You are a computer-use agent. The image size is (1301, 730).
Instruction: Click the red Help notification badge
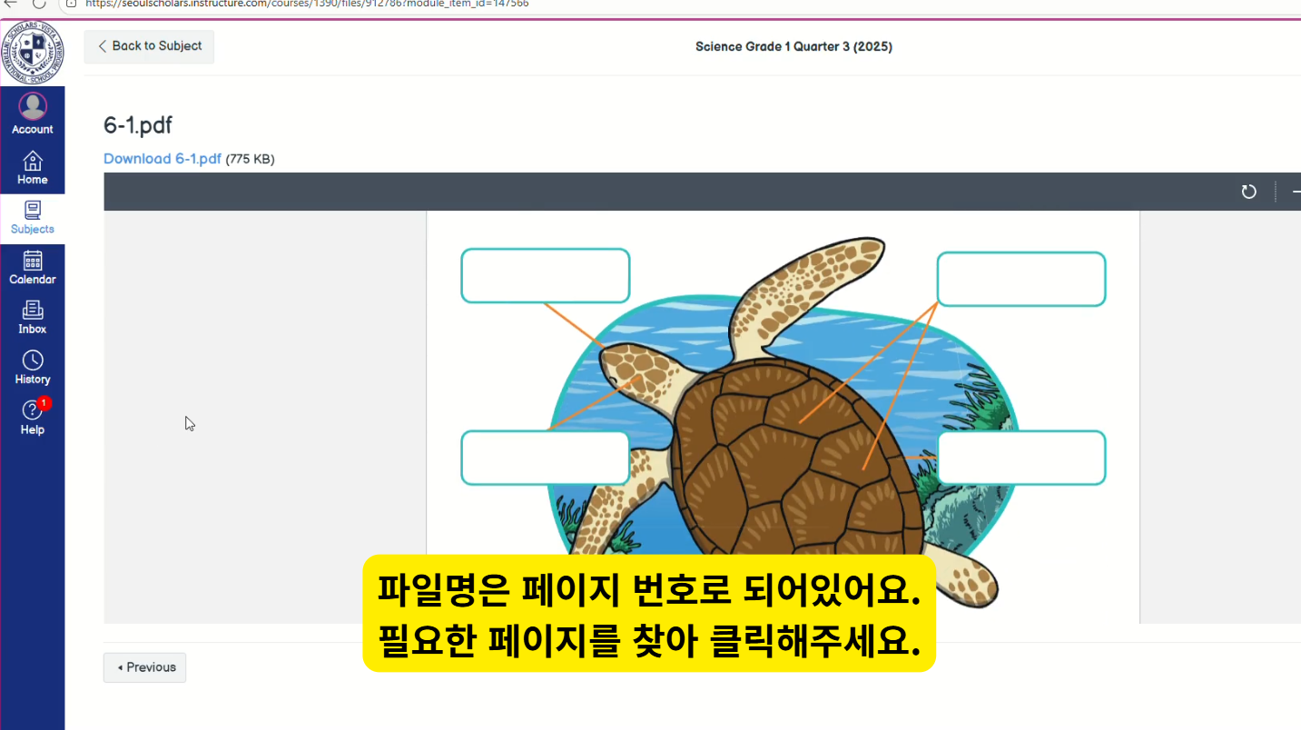(x=44, y=403)
